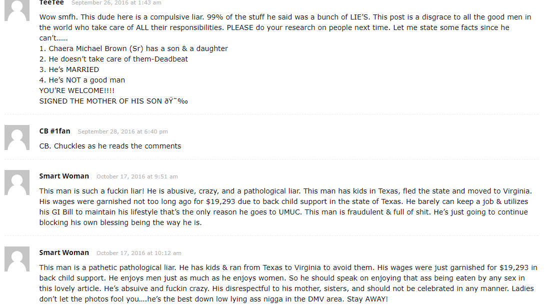Click the "YOU'RE WELCOME!!!!" line
Viewport: 547px width, 305px height.
(x=77, y=90)
